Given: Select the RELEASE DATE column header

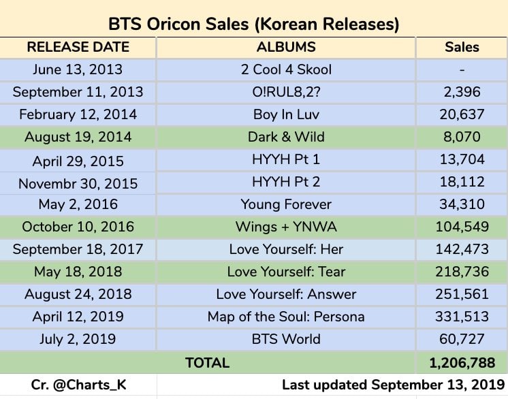Looking at the screenshot, I should [78, 47].
